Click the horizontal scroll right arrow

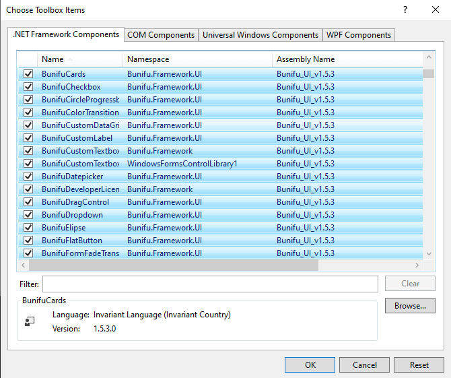[x=417, y=265]
